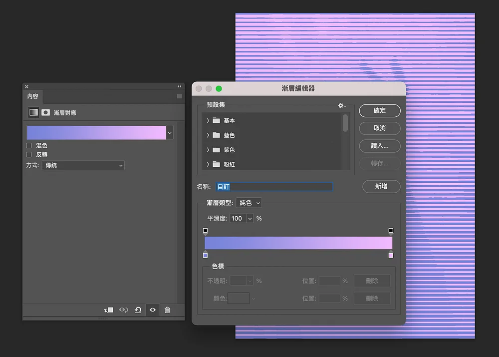Click the 新增 new gradient button
This screenshot has width=499, height=357.
(381, 186)
